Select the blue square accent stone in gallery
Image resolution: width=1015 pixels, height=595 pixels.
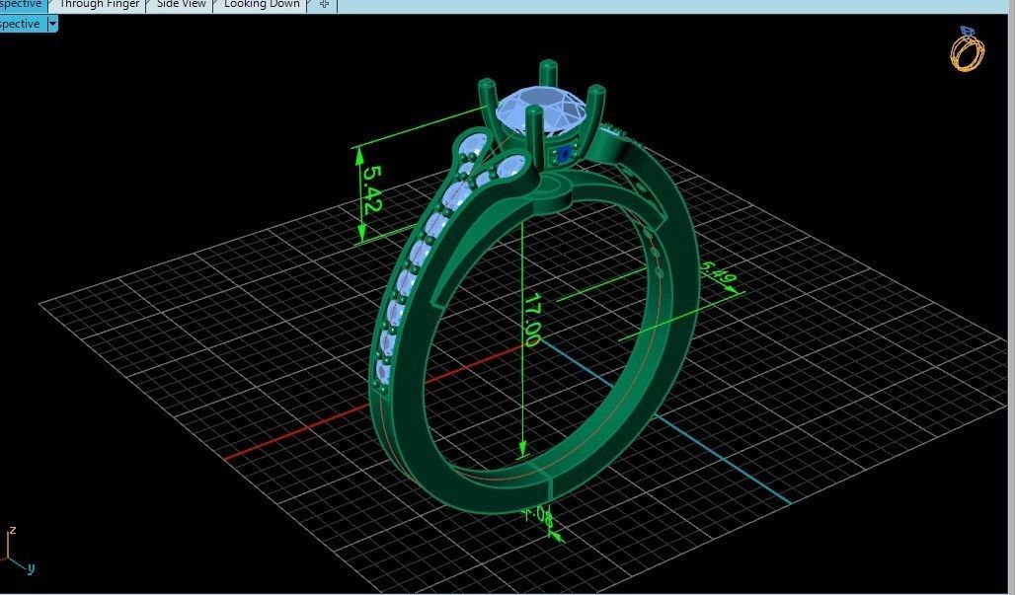(564, 155)
